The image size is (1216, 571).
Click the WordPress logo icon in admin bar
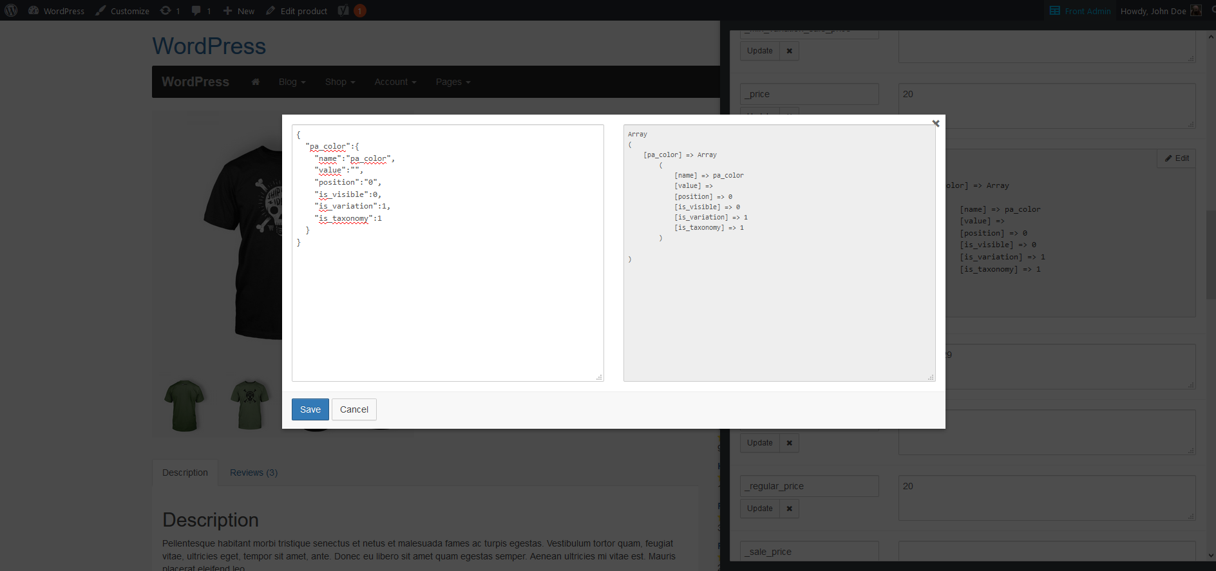pyautogui.click(x=11, y=10)
